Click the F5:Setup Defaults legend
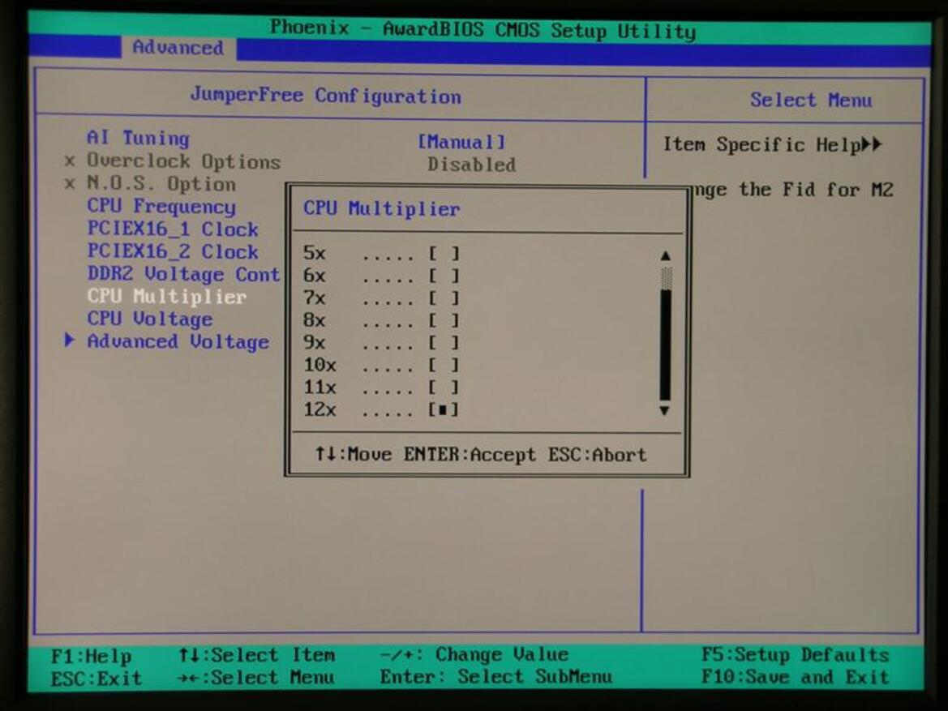The image size is (948, 711). click(x=795, y=655)
